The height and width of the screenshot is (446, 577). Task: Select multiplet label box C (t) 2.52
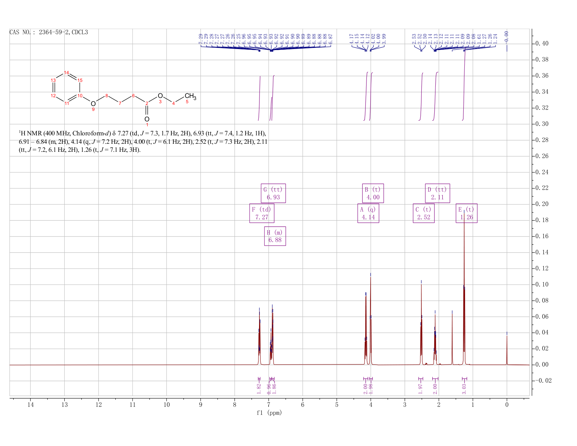pyautogui.click(x=423, y=213)
